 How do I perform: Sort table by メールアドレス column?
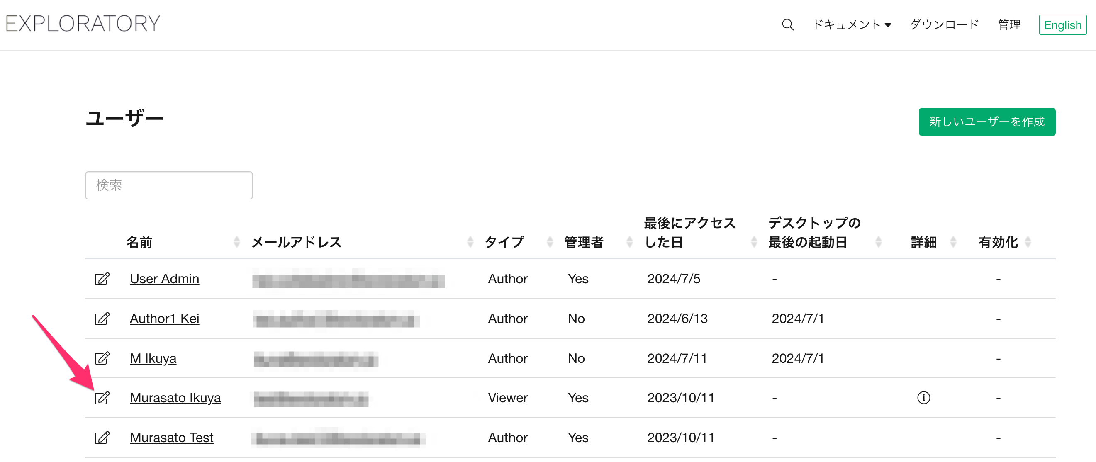click(470, 242)
